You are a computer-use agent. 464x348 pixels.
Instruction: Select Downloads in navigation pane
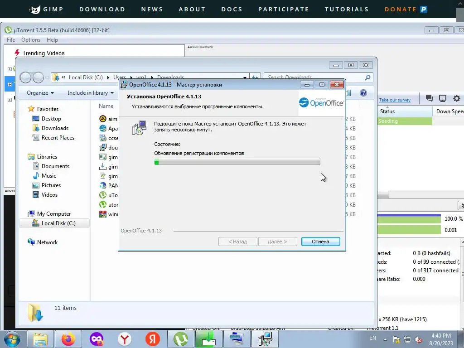[x=55, y=128]
